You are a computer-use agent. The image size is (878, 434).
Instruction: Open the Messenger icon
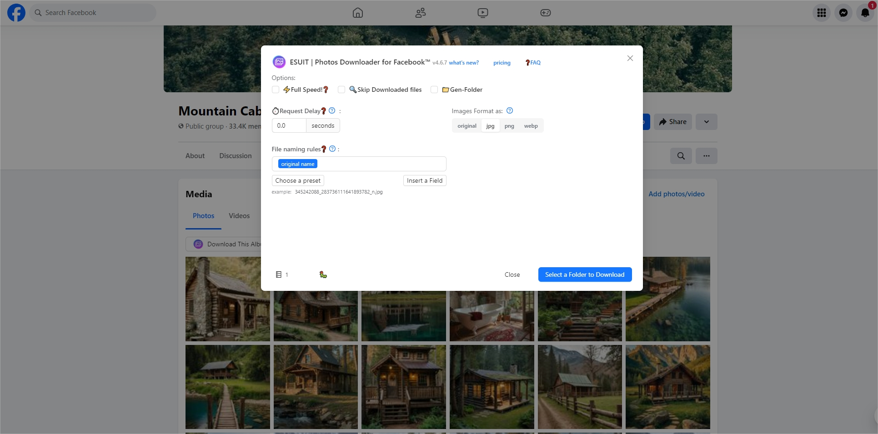point(843,13)
